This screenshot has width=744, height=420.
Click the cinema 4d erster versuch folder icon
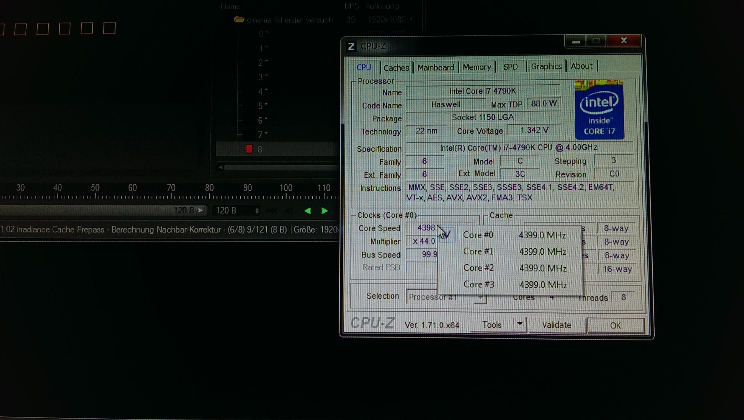click(x=239, y=20)
